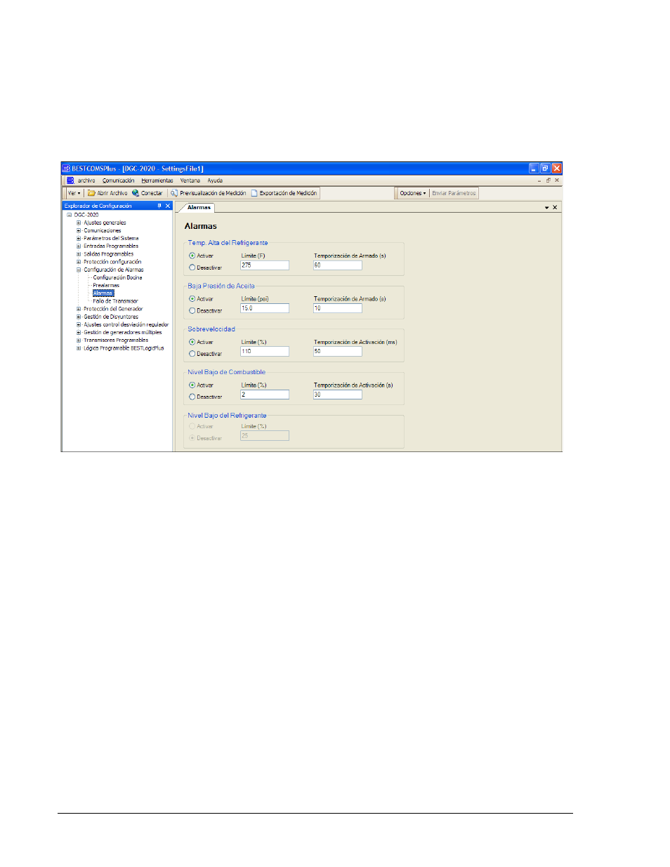Click the Abrir Archivo folder icon
670x867 pixels.
91,193
